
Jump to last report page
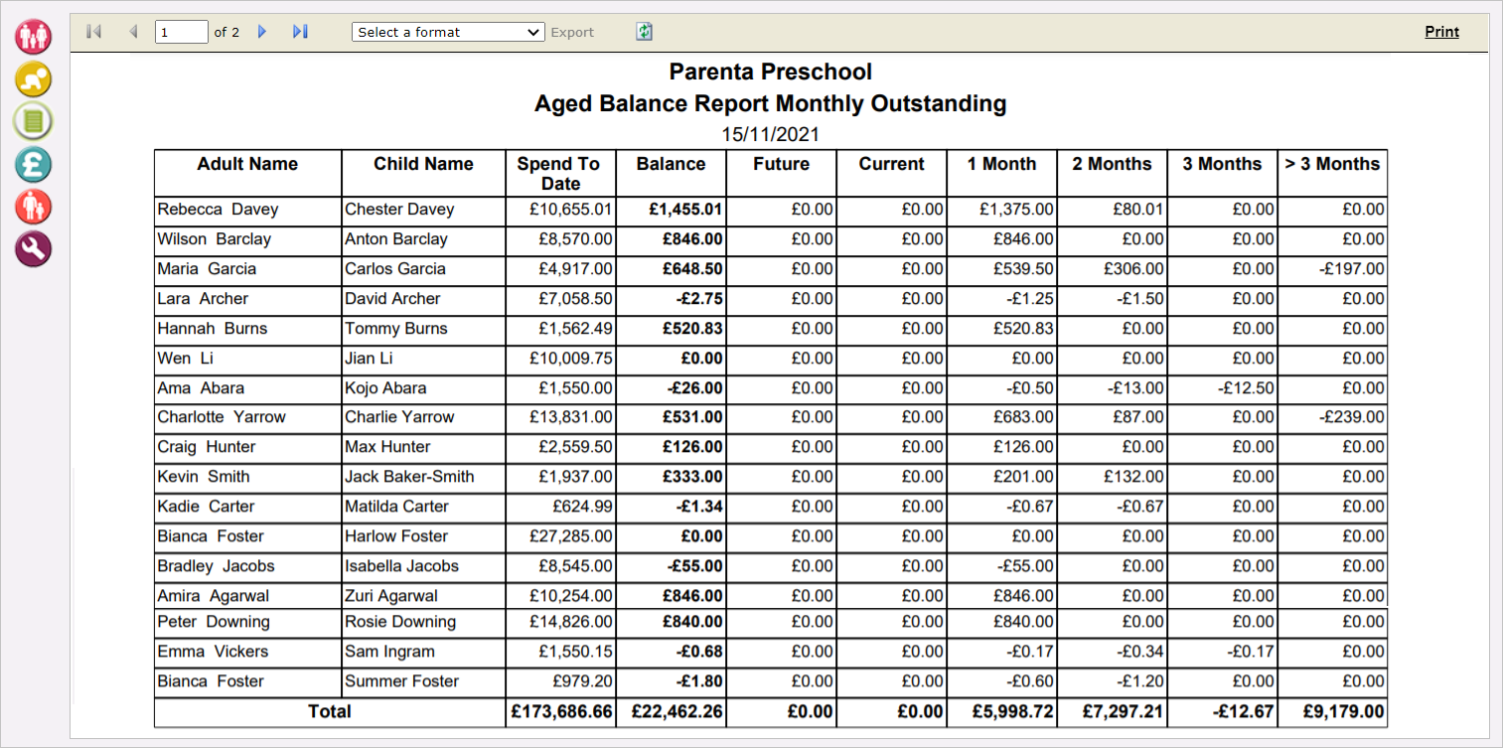pyautogui.click(x=300, y=32)
